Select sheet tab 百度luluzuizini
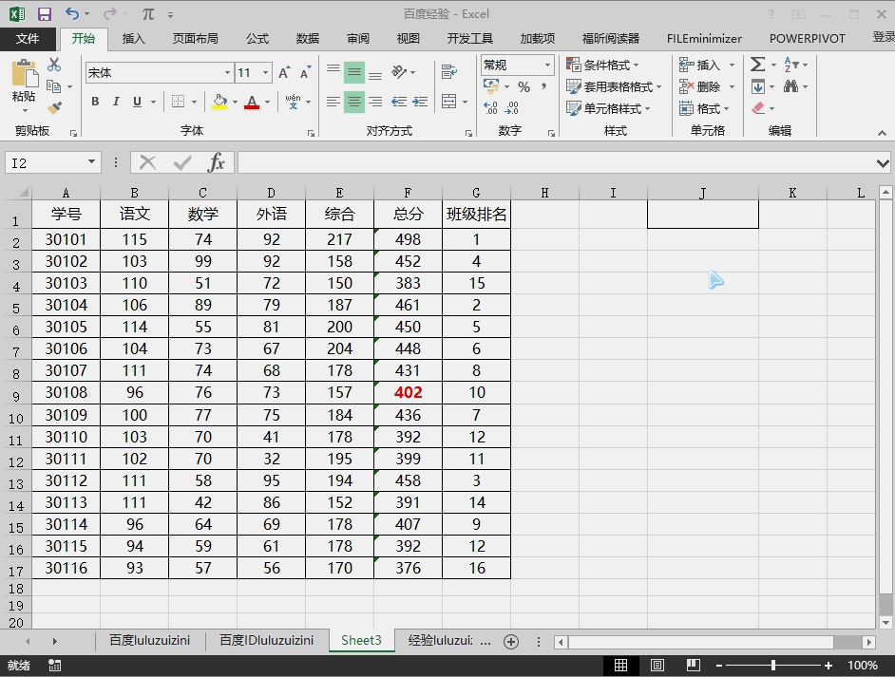The image size is (895, 677). tap(149, 641)
